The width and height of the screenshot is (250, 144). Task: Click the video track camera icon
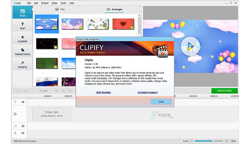(x=15, y=114)
